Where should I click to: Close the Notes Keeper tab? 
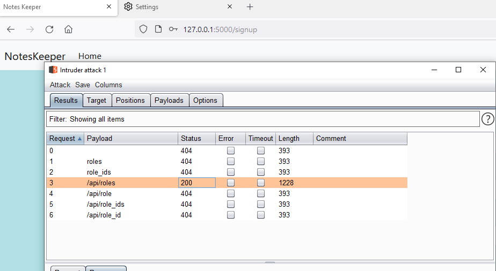pyautogui.click(x=109, y=6)
